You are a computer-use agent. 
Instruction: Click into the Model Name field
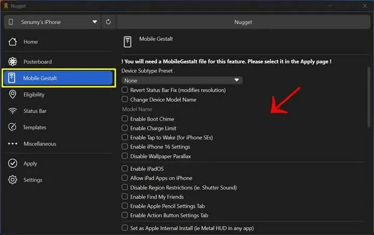point(182,109)
